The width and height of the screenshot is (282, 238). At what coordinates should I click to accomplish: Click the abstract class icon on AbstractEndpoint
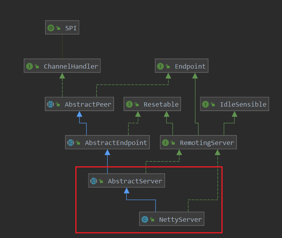coord(70,143)
